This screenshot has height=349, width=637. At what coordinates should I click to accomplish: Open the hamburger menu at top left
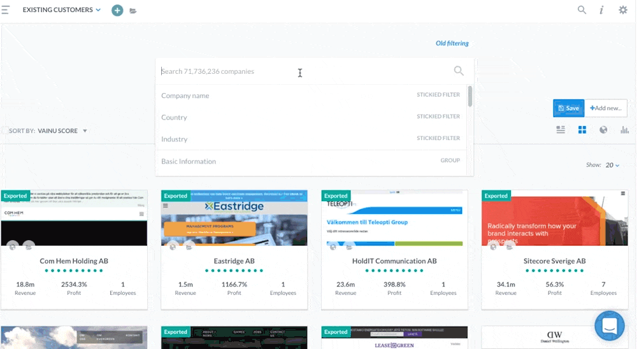[6, 10]
